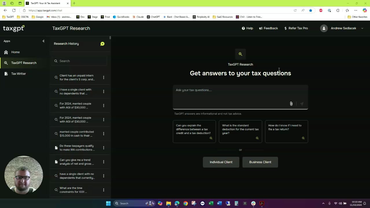Click the favorites star icon
This screenshot has width=370, height=208.
310,10
